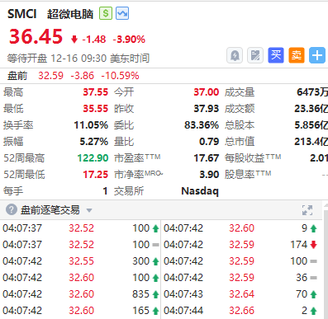Click the 成交额 label
The height and width of the screenshot is (319, 328).
[240, 109]
